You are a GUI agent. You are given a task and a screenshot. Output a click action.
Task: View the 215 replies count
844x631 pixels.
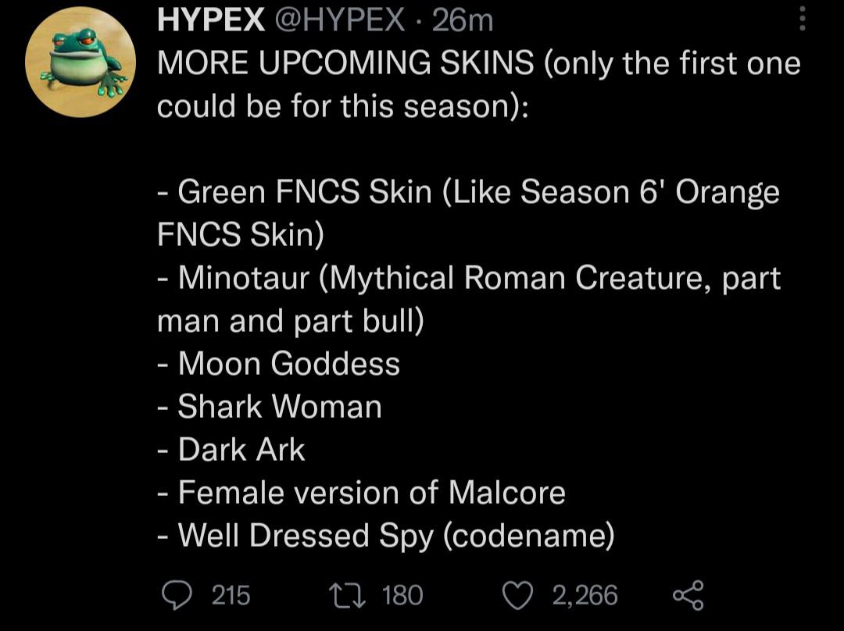[x=227, y=596]
